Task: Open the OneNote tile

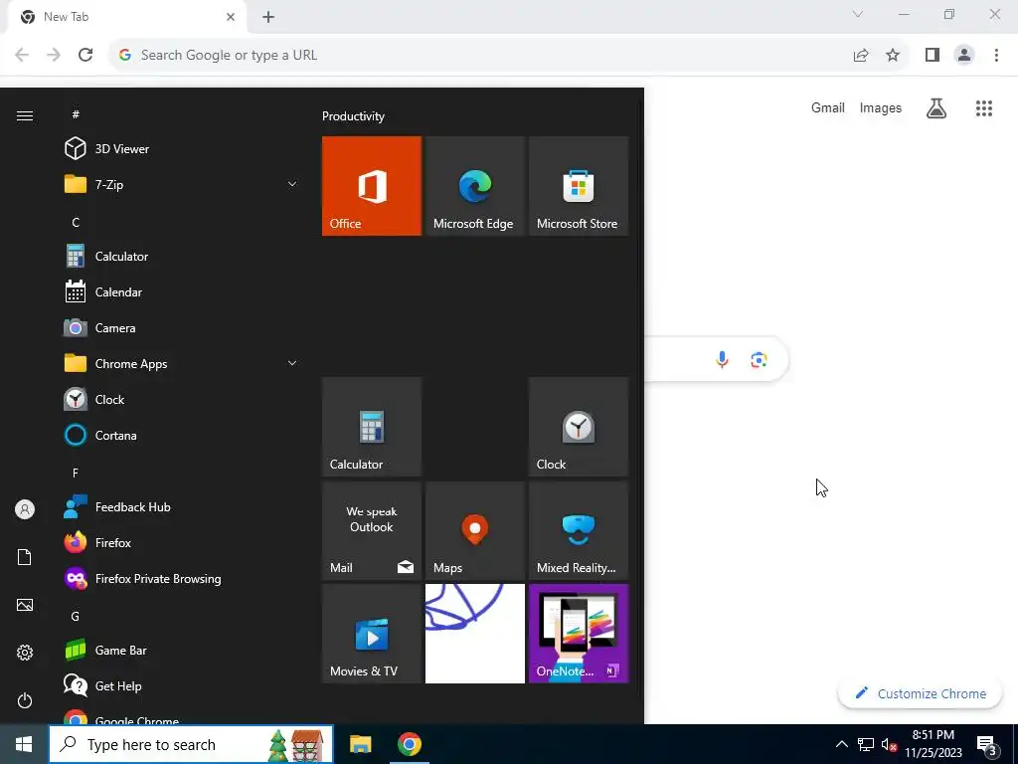Action: pyautogui.click(x=579, y=634)
